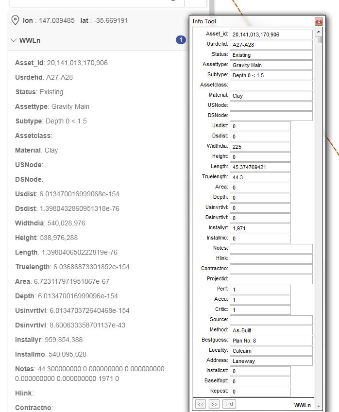Click the lat value -35.669191

tap(111, 20)
